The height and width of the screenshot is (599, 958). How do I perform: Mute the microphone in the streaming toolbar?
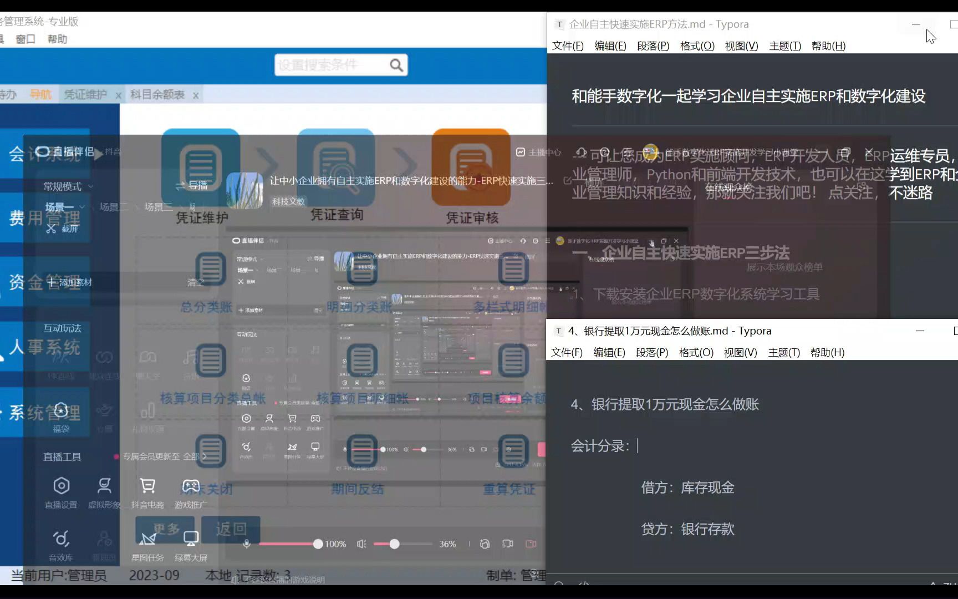246,544
